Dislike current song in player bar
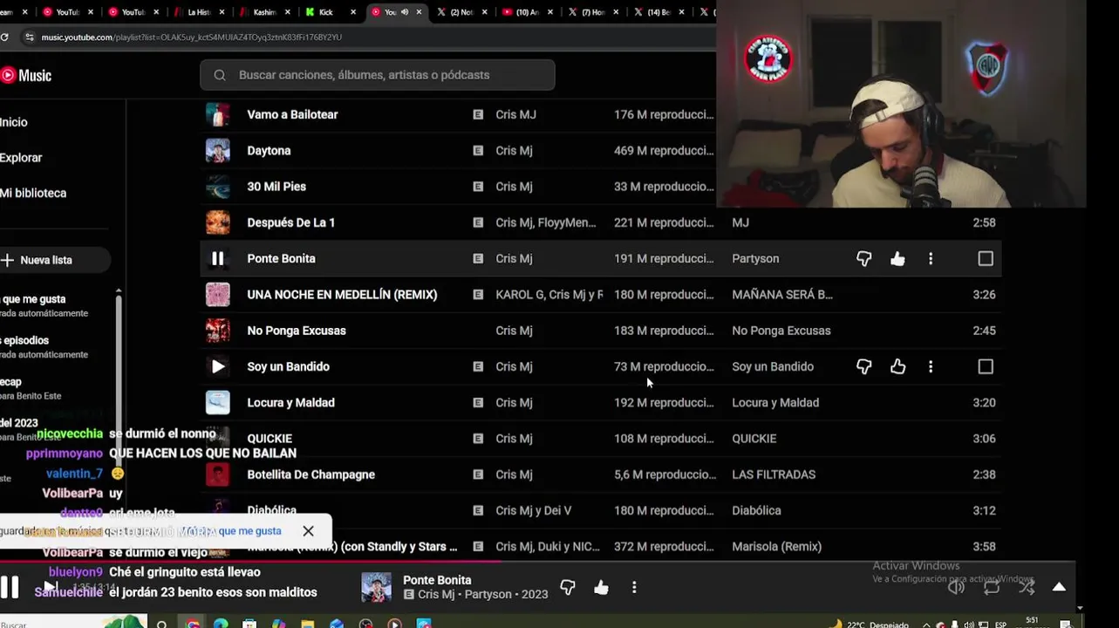1119x628 pixels. point(568,587)
